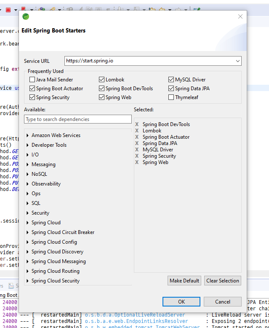Expand the Spring Cloud Config category
This screenshot has width=269, height=328.
(x=27, y=242)
